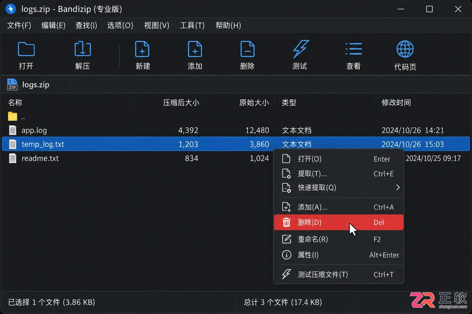
Task: Click the 新建 new archive toolbar icon
Action: 142,49
